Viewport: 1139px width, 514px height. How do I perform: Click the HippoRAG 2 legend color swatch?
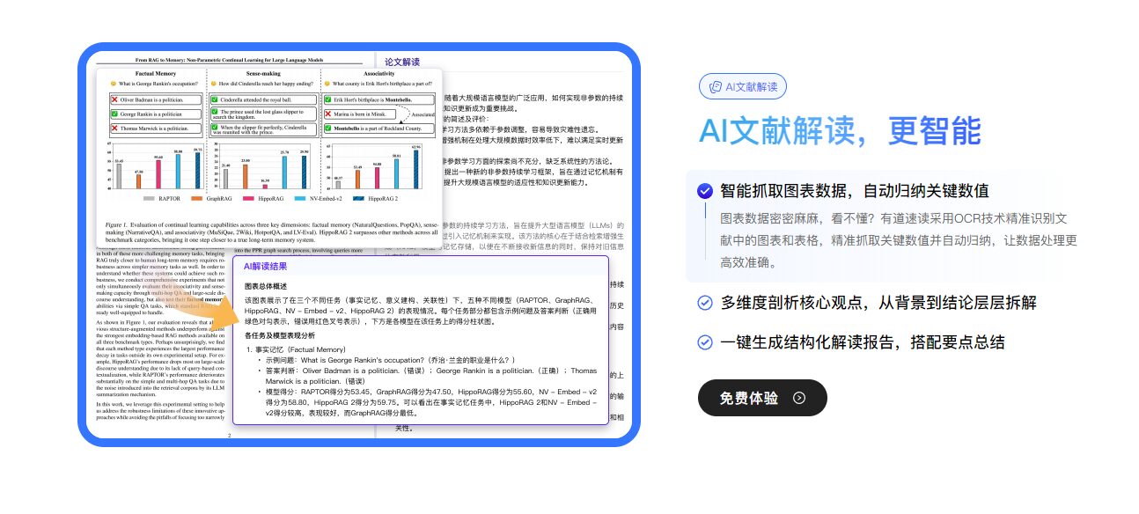click(x=359, y=199)
